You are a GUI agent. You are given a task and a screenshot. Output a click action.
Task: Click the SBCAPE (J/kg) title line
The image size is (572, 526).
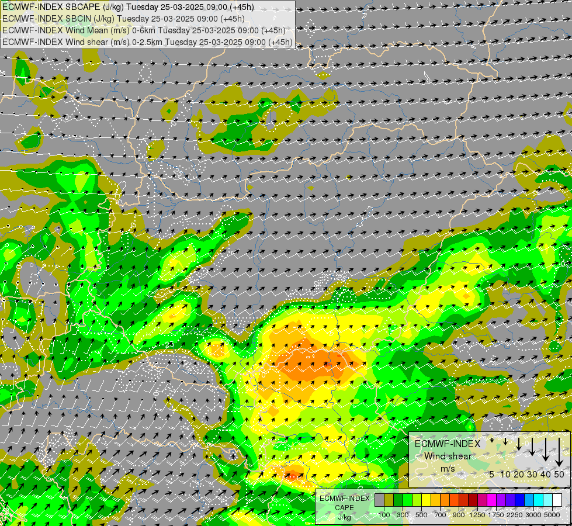(x=128, y=7)
